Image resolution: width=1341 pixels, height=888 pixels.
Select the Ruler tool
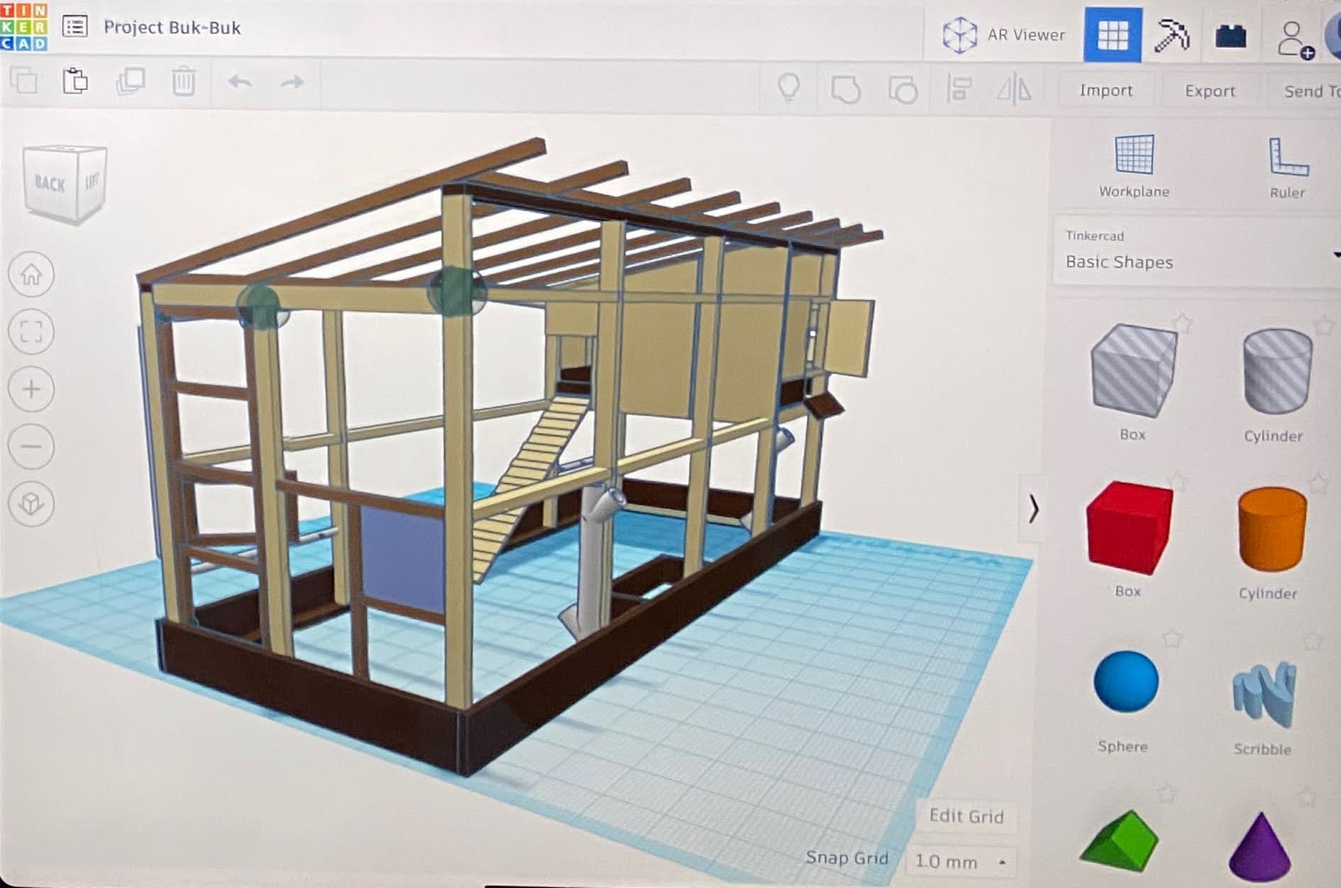click(1287, 167)
